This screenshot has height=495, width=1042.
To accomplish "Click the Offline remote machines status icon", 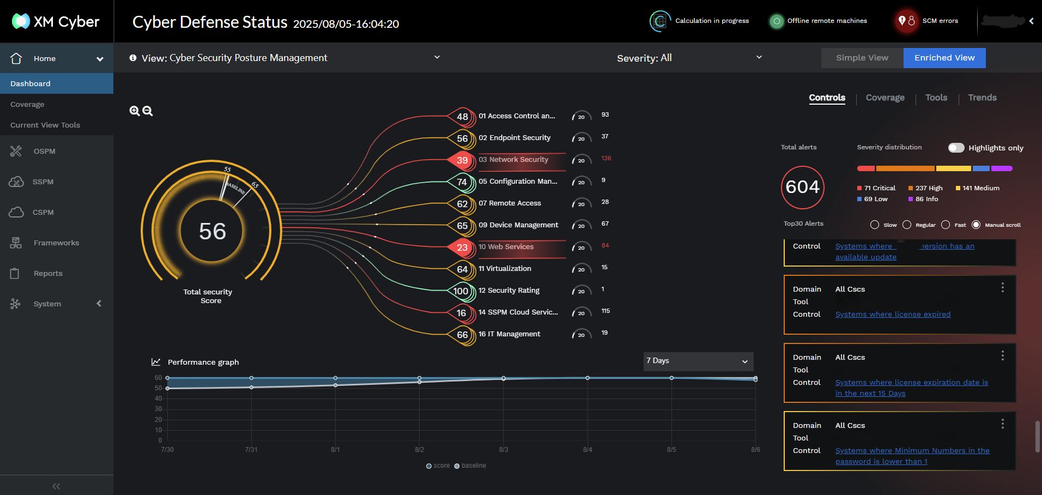I will click(777, 21).
